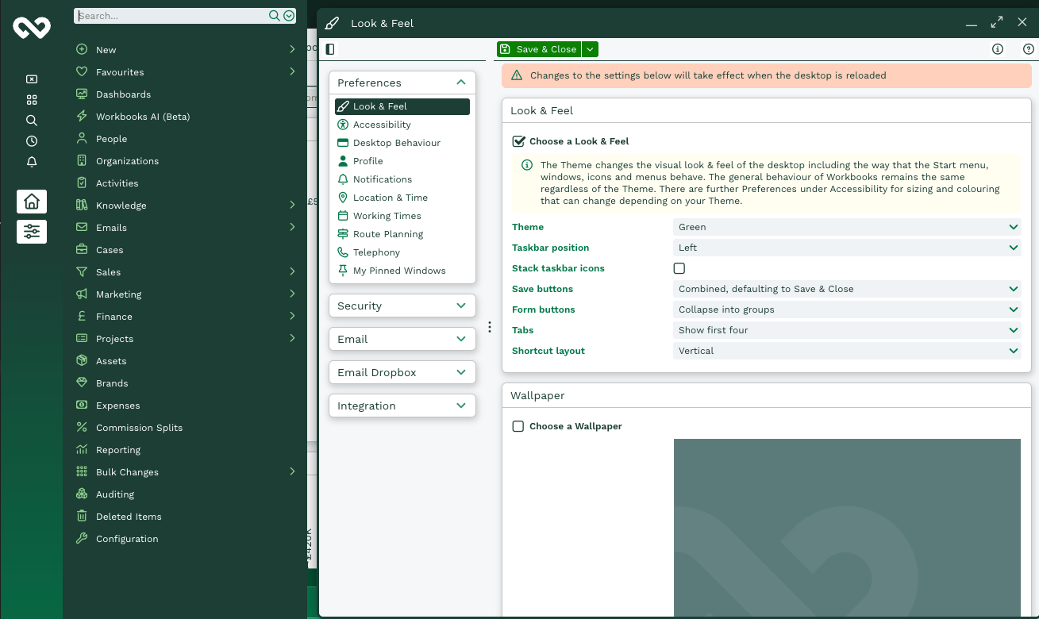This screenshot has width=1039, height=619.
Task: Select Desktop Behaviour in Preferences list
Action: pyautogui.click(x=402, y=143)
